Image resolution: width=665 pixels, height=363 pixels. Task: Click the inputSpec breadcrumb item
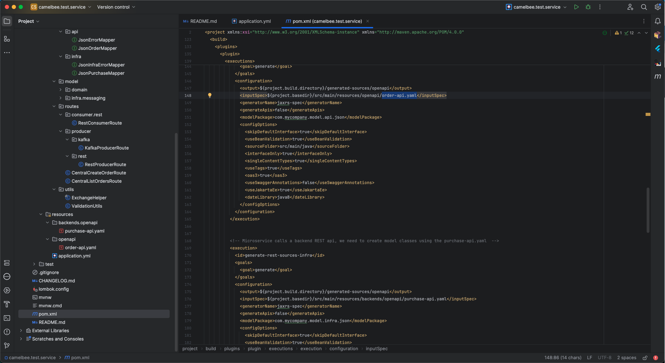tap(377, 349)
